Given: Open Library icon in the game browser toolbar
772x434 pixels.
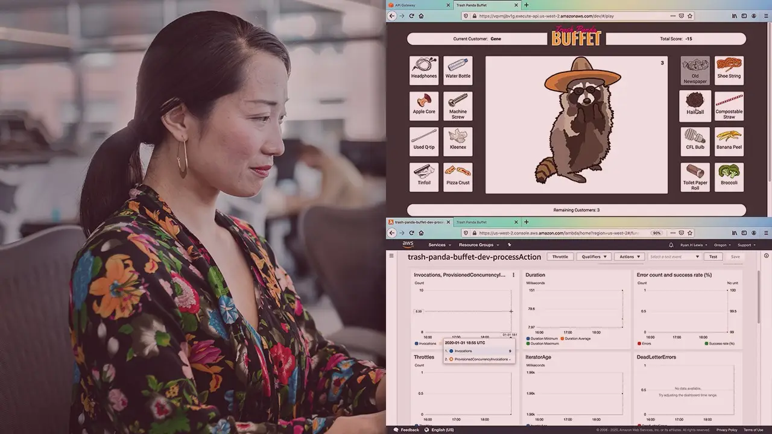Looking at the screenshot, I should click(735, 16).
